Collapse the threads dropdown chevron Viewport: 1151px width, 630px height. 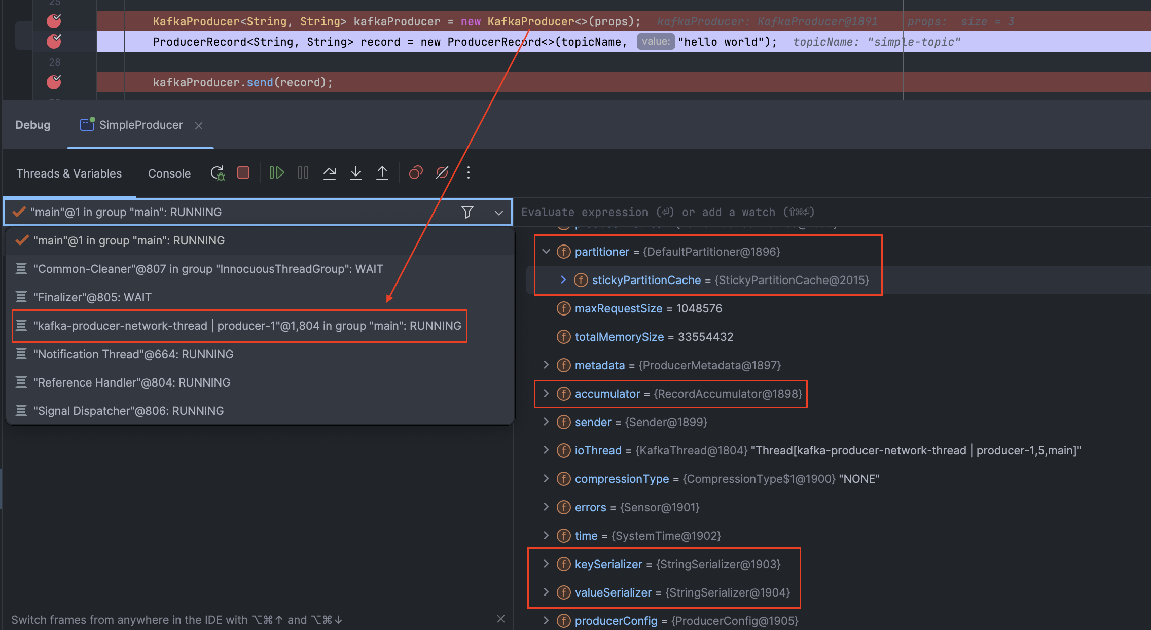(x=499, y=213)
